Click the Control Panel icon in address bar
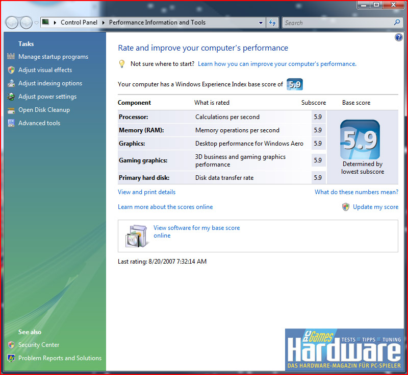 tap(45, 22)
